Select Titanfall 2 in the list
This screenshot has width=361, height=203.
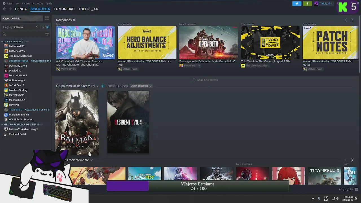[x=27, y=110]
